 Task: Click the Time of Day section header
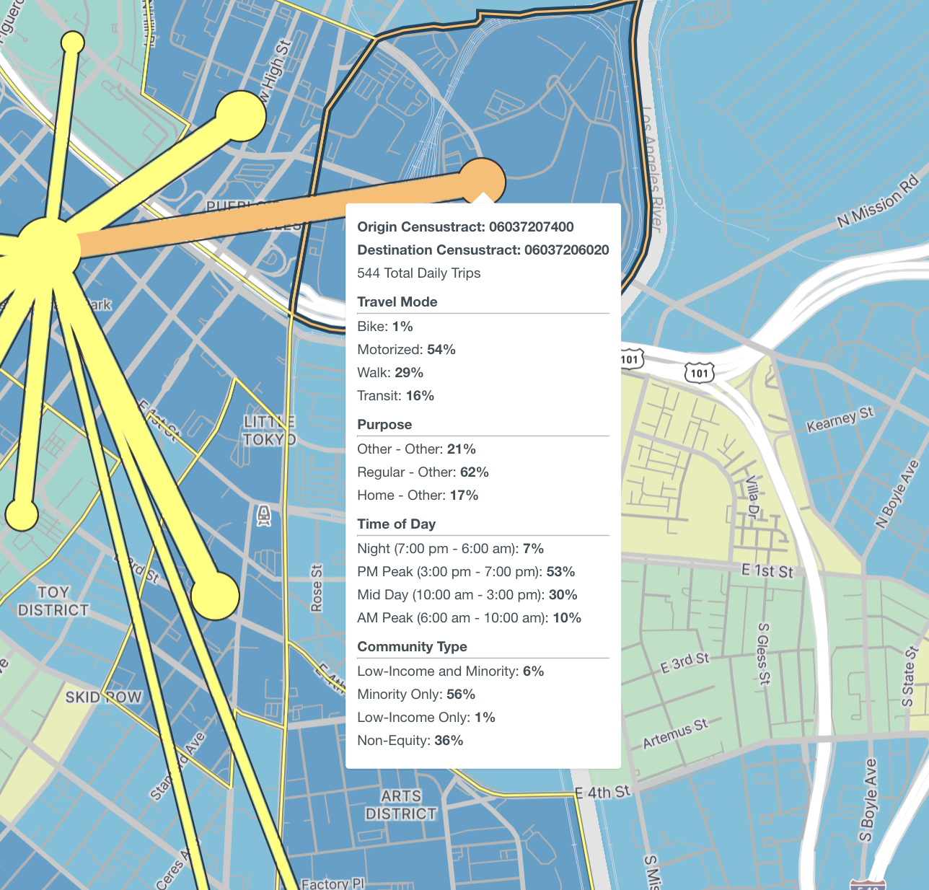pyautogui.click(x=396, y=524)
